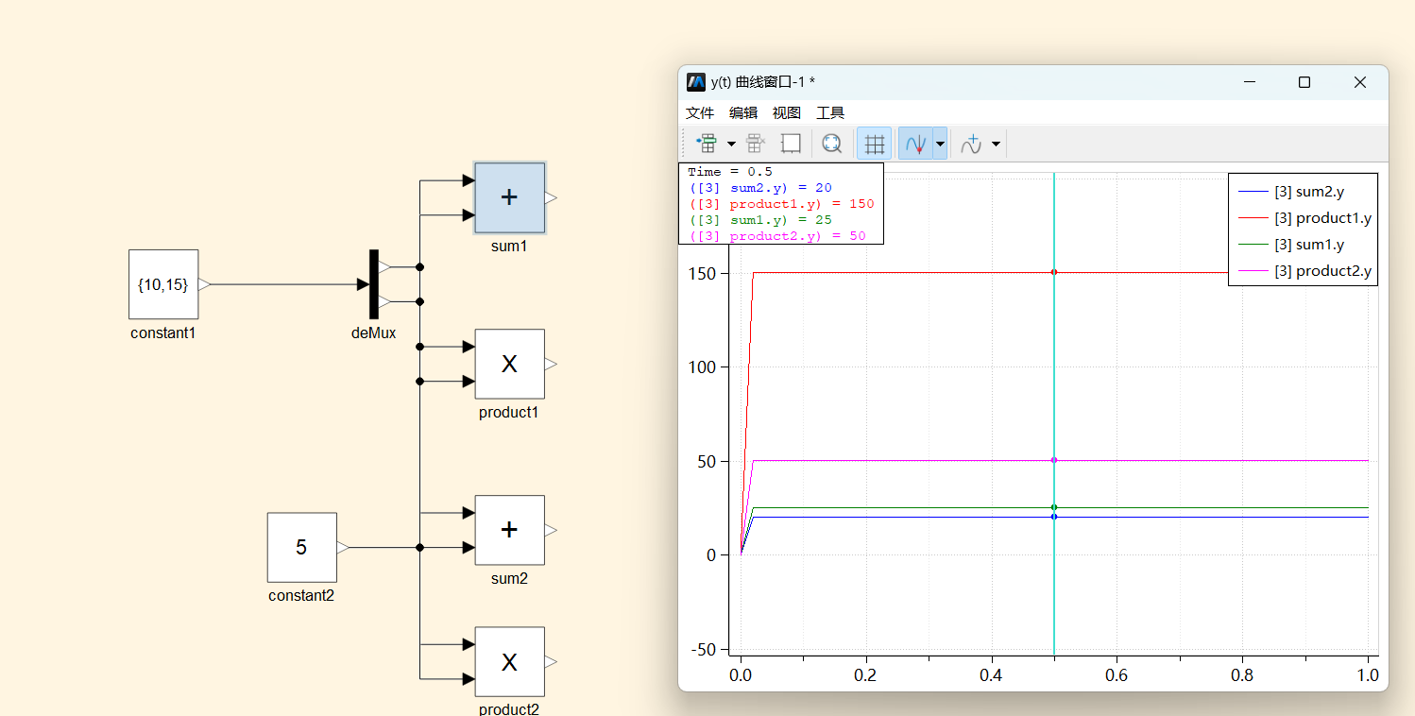Click the y-axis tick label -50
This screenshot has width=1415, height=716.
[x=705, y=649]
